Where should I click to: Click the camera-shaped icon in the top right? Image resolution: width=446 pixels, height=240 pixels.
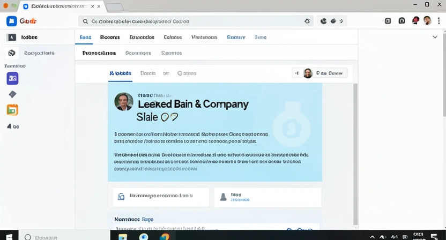point(402,21)
